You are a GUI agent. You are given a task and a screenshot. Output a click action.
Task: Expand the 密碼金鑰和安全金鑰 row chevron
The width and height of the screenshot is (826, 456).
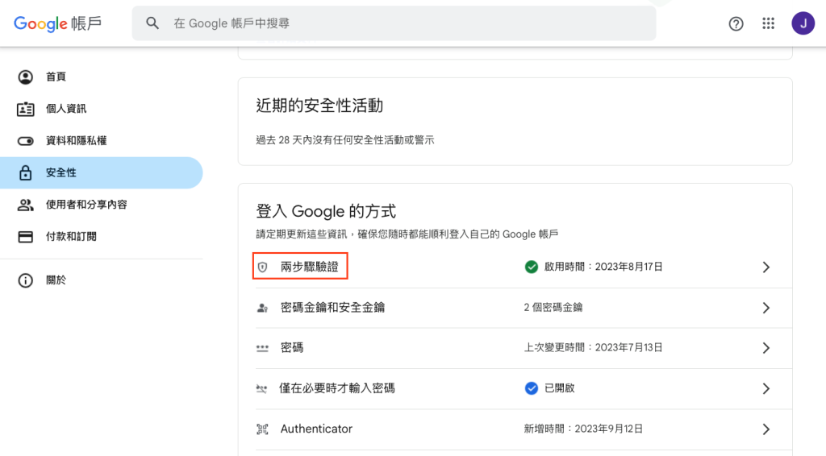coord(766,308)
